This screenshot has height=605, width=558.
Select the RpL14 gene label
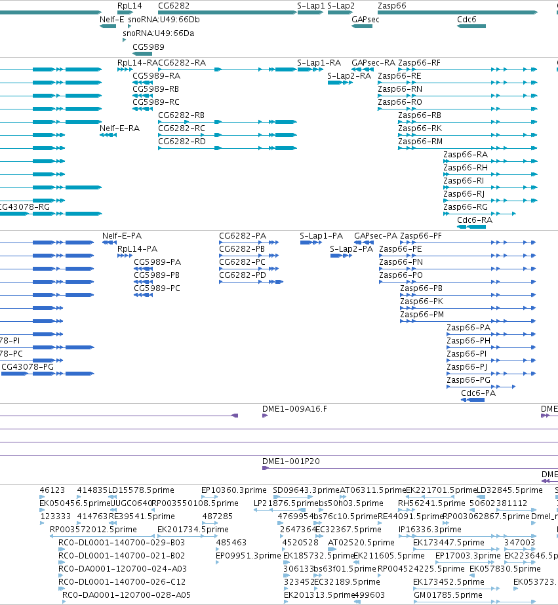130,6
